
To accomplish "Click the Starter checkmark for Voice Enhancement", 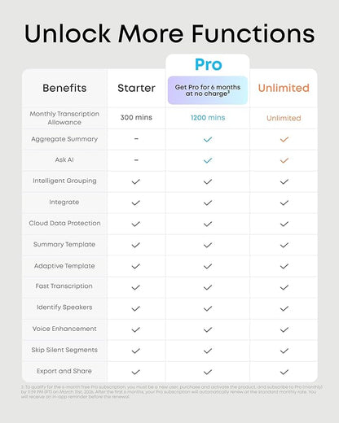I will coord(136,329).
